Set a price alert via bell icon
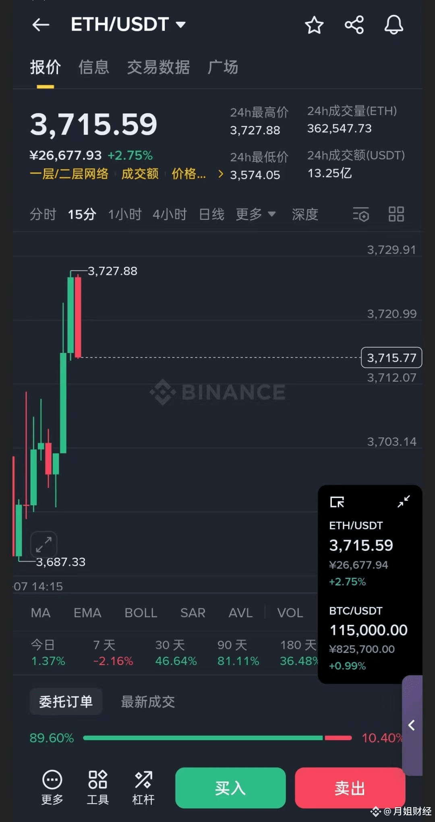Screen dimensions: 435x822 click(x=394, y=25)
